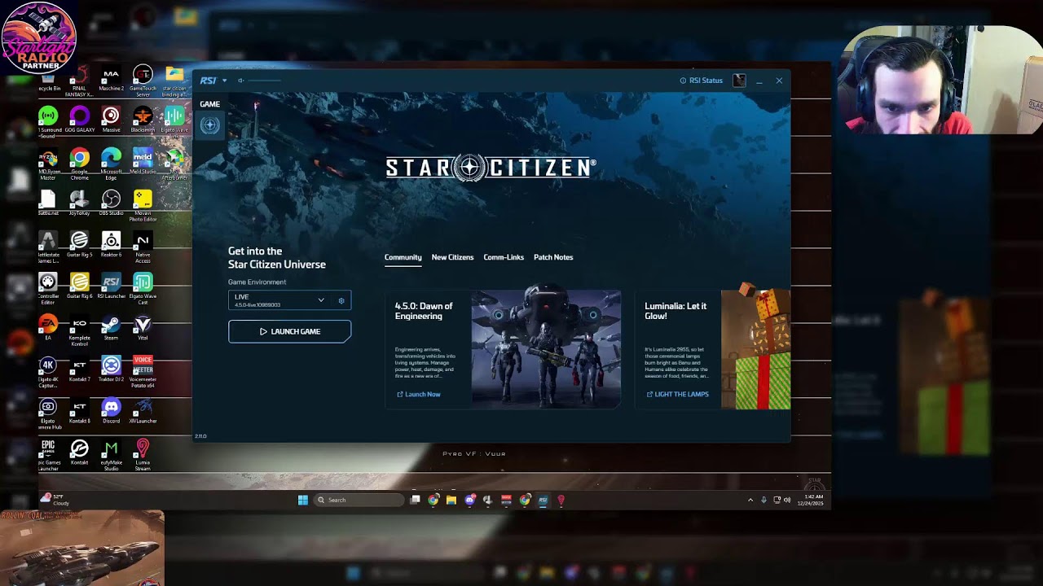Click the Windows Start button
1043x586 pixels.
pos(303,500)
